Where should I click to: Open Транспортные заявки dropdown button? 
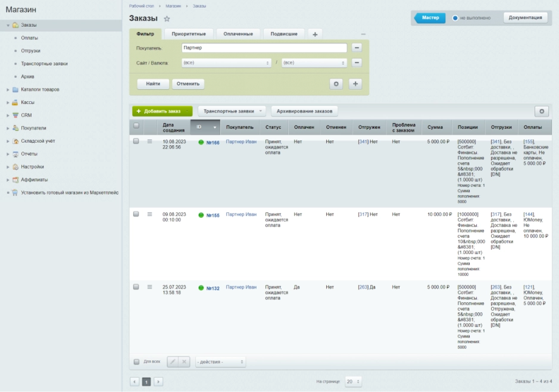pos(232,111)
